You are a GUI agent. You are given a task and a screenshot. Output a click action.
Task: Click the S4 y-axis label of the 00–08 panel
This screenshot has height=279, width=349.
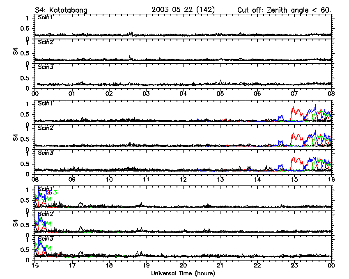(x=15, y=52)
